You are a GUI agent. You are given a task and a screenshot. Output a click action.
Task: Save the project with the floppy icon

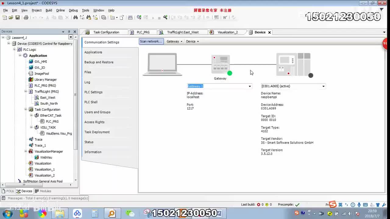coord(17,17)
